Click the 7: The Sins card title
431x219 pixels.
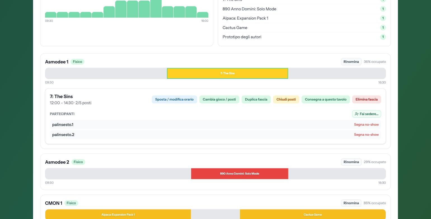pos(61,96)
